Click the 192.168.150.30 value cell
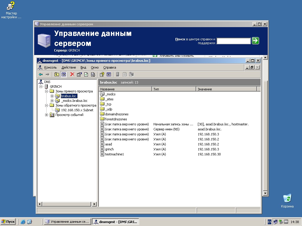302x226 pixels. (x=209, y=154)
